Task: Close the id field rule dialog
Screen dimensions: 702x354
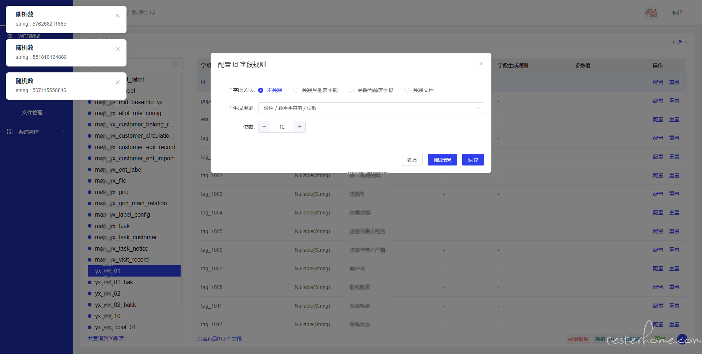Action: (481, 64)
